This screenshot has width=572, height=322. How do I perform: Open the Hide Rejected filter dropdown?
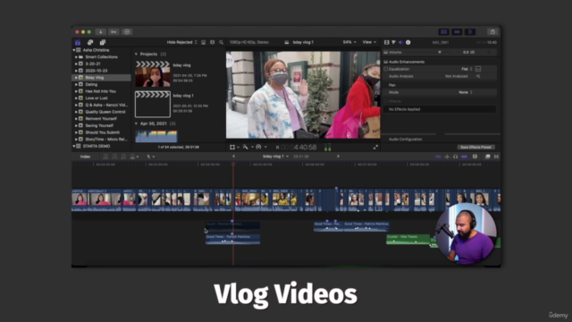(181, 42)
